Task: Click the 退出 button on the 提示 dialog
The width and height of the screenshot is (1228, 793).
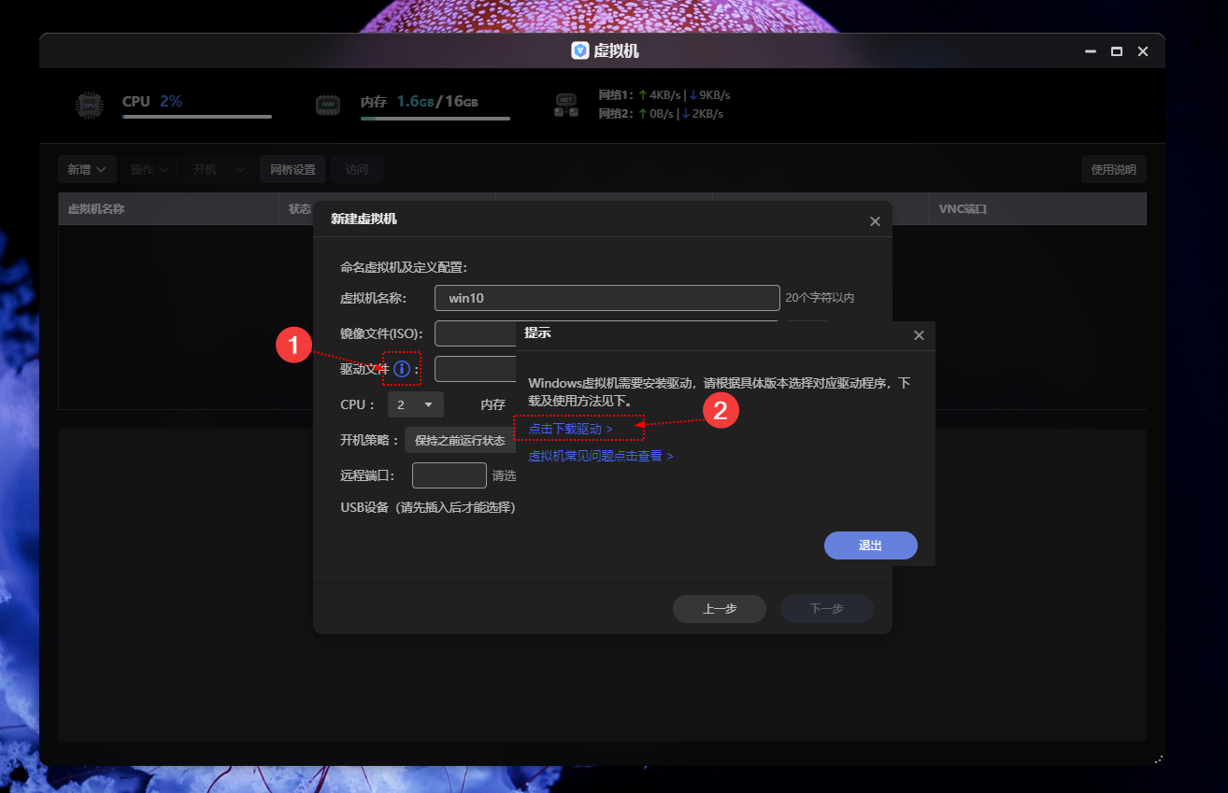Action: pyautogui.click(x=870, y=545)
